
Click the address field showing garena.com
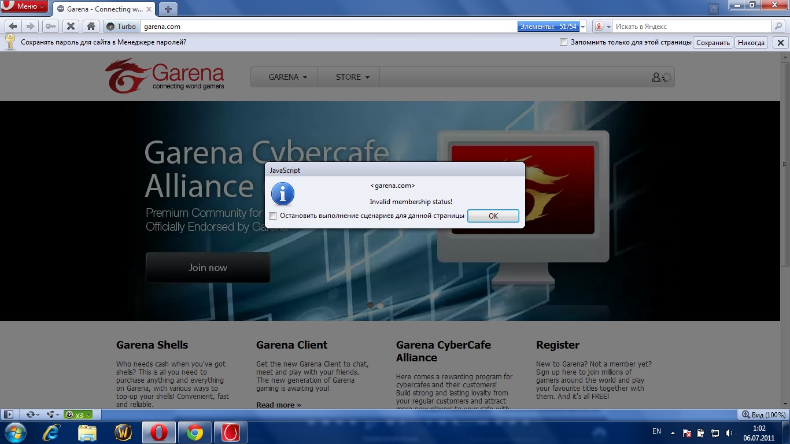coord(330,27)
